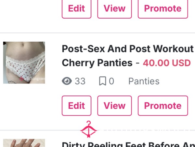The width and height of the screenshot is (195, 147).
Task: Click the 0 bookmark count number
Action: coord(111,81)
